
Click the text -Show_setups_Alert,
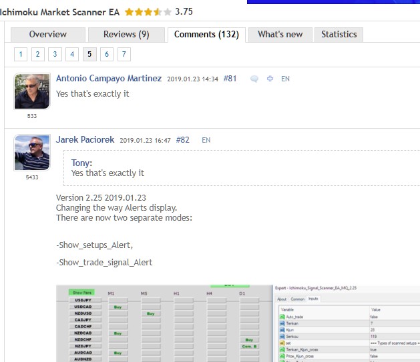[x=95, y=245]
